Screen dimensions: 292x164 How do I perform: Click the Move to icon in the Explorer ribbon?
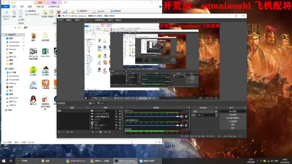click(45, 14)
